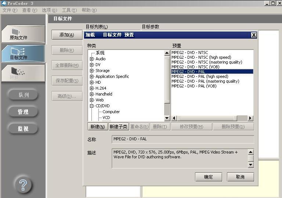Viewport: 282px width, 198px height.
Task: Click the 新建(N) button
Action: [98, 126]
